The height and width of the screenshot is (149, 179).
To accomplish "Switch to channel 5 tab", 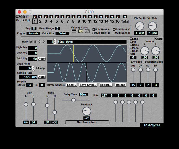I will coord(57,21).
